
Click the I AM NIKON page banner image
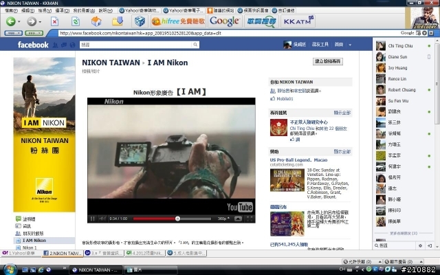tap(44, 135)
